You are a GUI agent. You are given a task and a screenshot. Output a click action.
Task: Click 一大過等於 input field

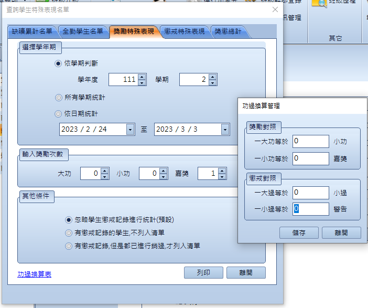[x=310, y=193]
